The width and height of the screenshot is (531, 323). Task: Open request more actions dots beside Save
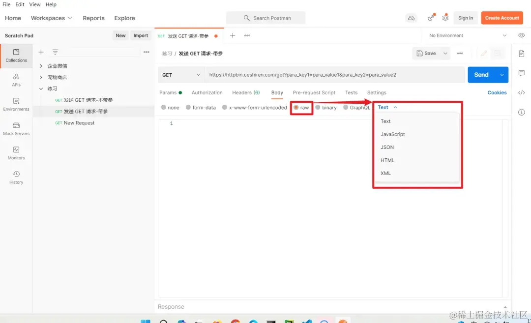[x=460, y=53]
